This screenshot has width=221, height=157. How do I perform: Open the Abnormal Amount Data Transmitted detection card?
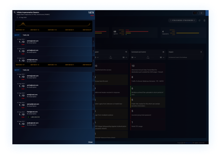pyautogui.click(x=147, y=69)
